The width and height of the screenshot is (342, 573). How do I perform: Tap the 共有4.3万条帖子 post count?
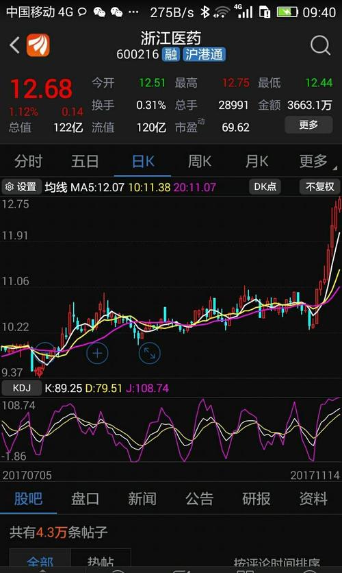(58, 532)
